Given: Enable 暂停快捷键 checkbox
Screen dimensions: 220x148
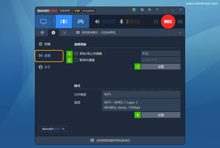Looking at the screenshot, I should pyautogui.click(x=76, y=60).
